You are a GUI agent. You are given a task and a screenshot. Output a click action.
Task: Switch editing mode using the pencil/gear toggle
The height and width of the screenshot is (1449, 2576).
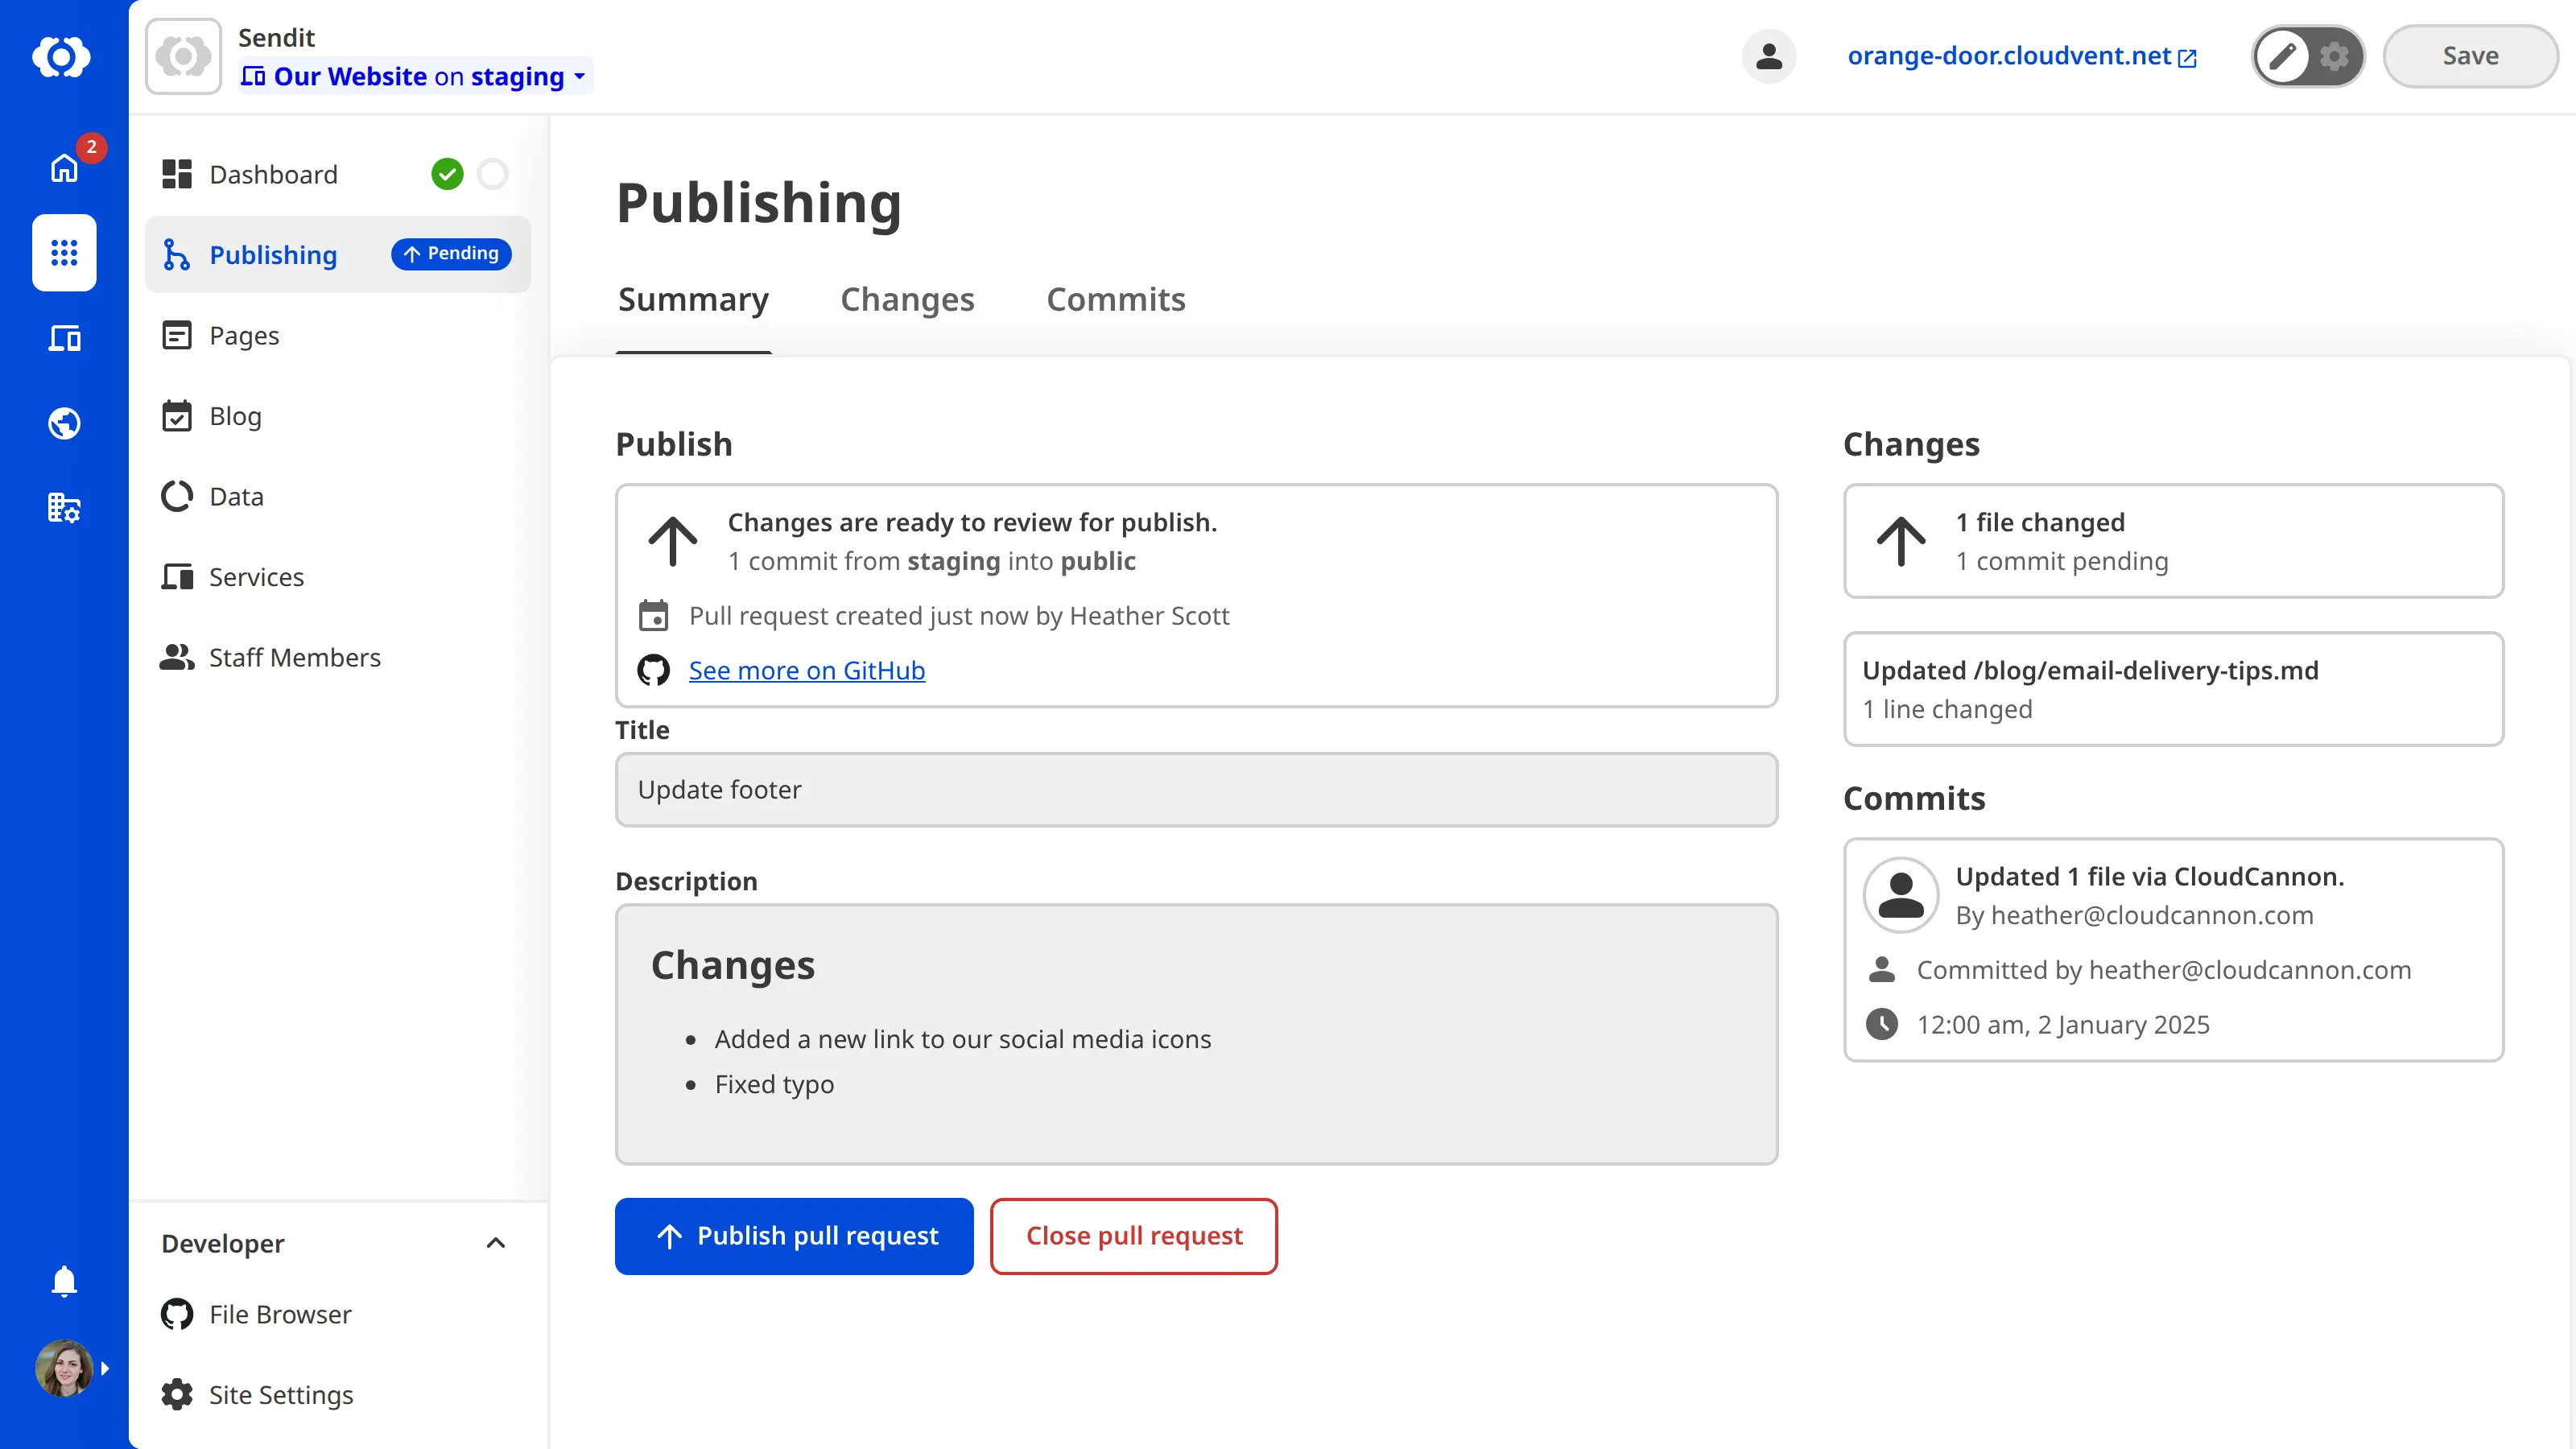click(2307, 56)
